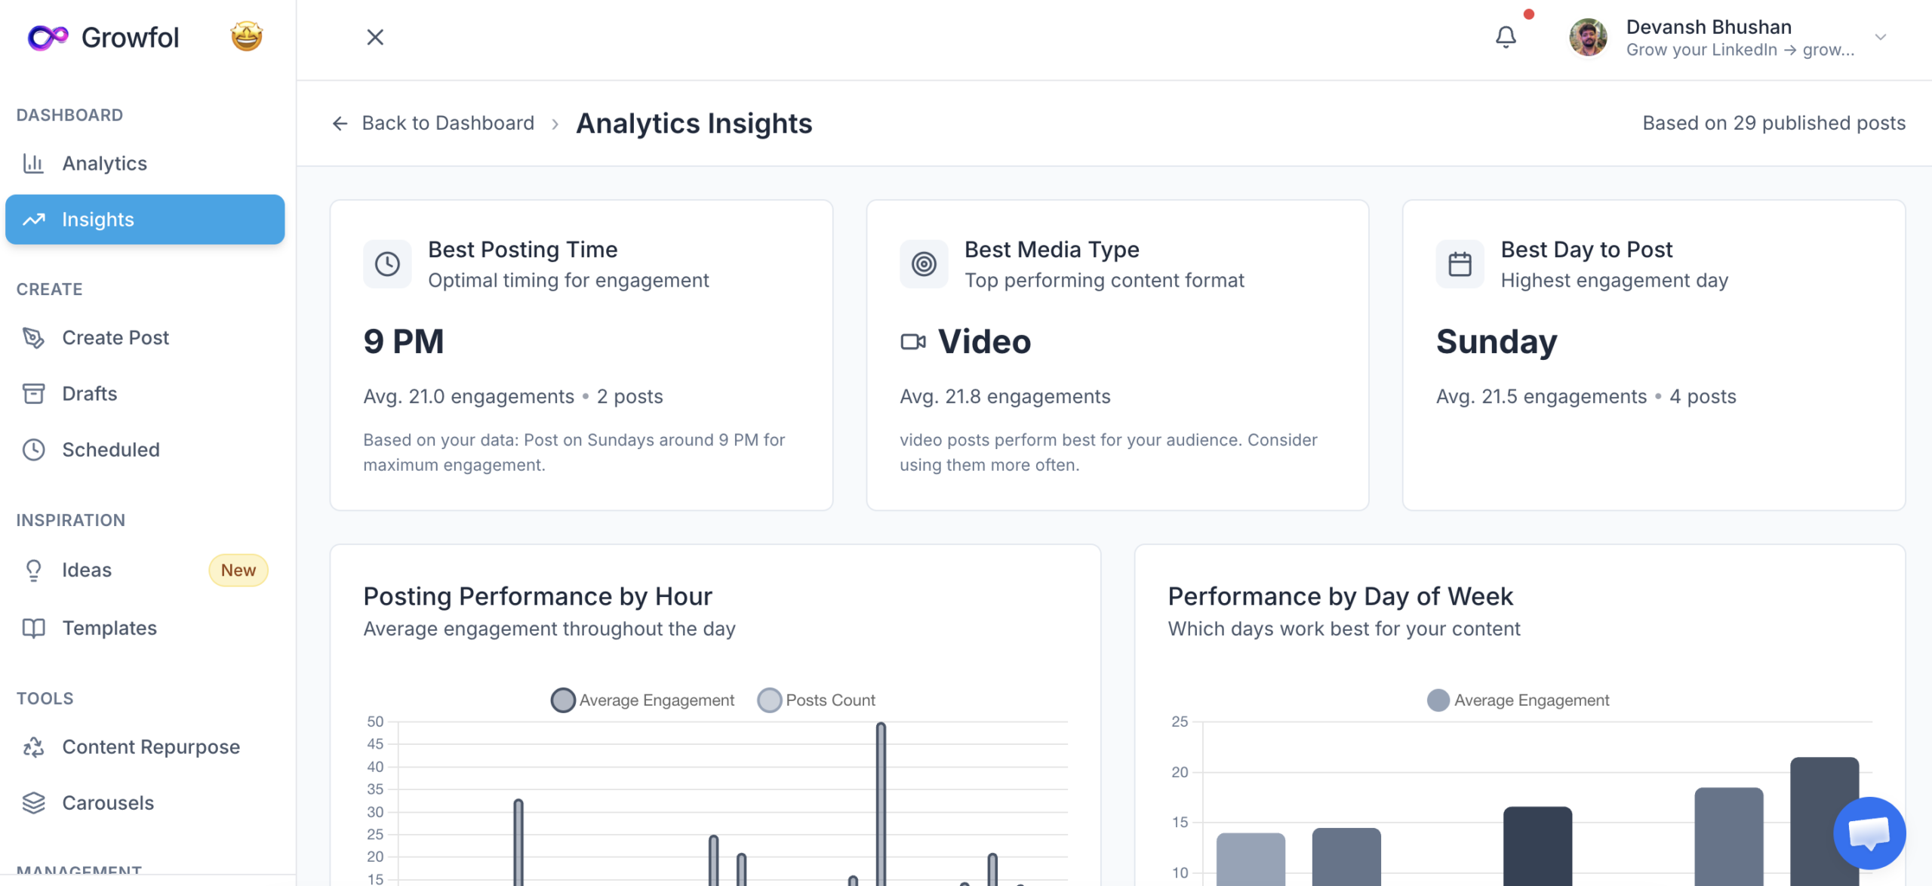Select the Analytics sidebar icon
This screenshot has height=886, width=1932.
point(34,163)
